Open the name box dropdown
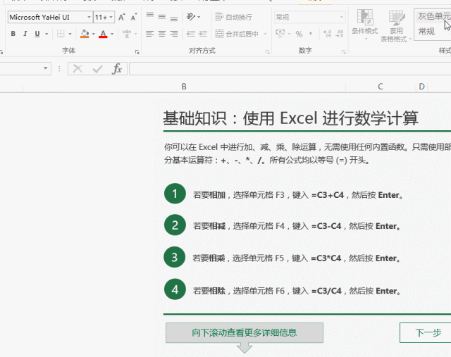Viewport: 451px width, 357px height. [x=45, y=68]
